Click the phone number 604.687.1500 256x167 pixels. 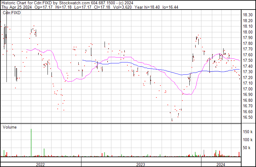103,3
